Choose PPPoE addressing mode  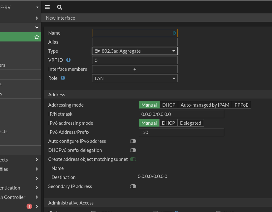(241, 105)
